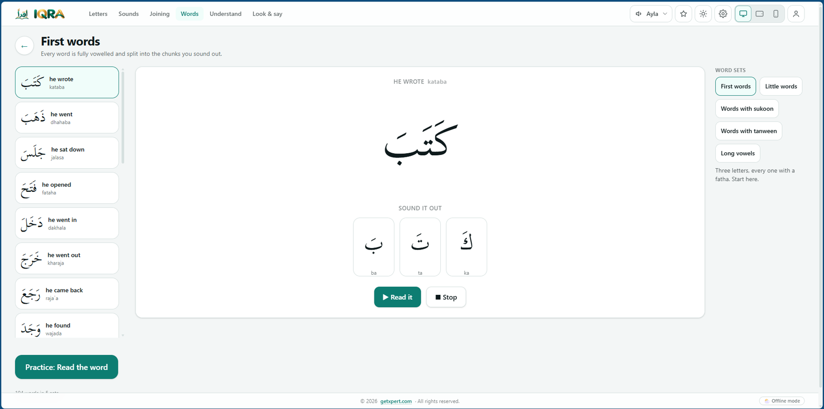824x409 pixels.
Task: Select the 'he wrote' kataba word card
Action: tap(67, 82)
